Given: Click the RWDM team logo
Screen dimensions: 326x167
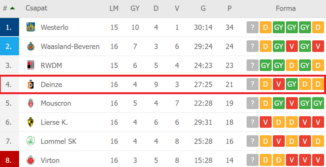Looking at the screenshot, I should [x=31, y=65].
